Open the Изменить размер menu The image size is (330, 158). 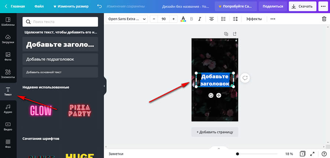click(70, 6)
